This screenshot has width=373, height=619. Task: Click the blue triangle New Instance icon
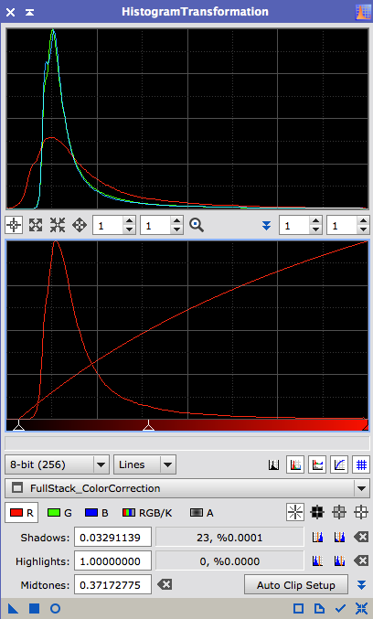tap(13, 608)
